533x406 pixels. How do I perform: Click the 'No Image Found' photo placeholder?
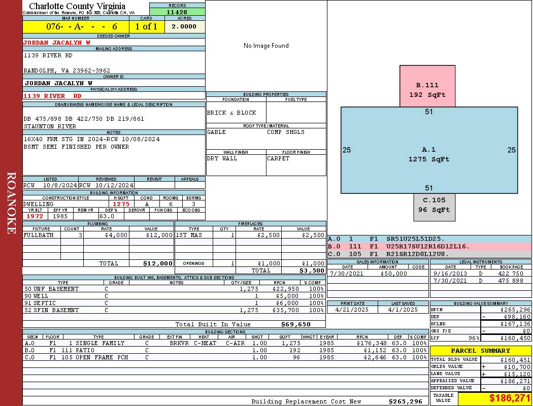266,46
